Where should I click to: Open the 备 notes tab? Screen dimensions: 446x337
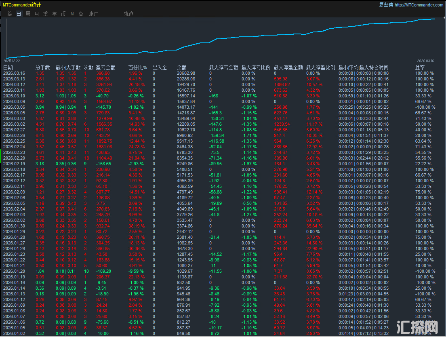click(x=81, y=14)
